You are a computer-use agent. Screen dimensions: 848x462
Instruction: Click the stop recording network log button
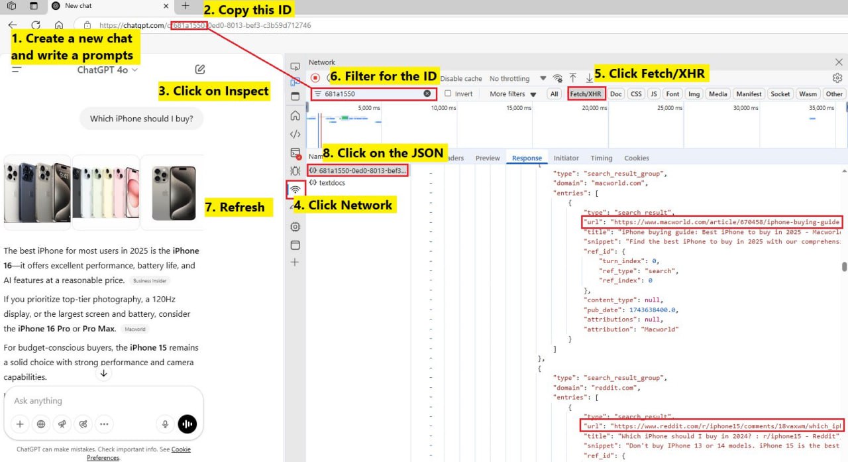315,78
